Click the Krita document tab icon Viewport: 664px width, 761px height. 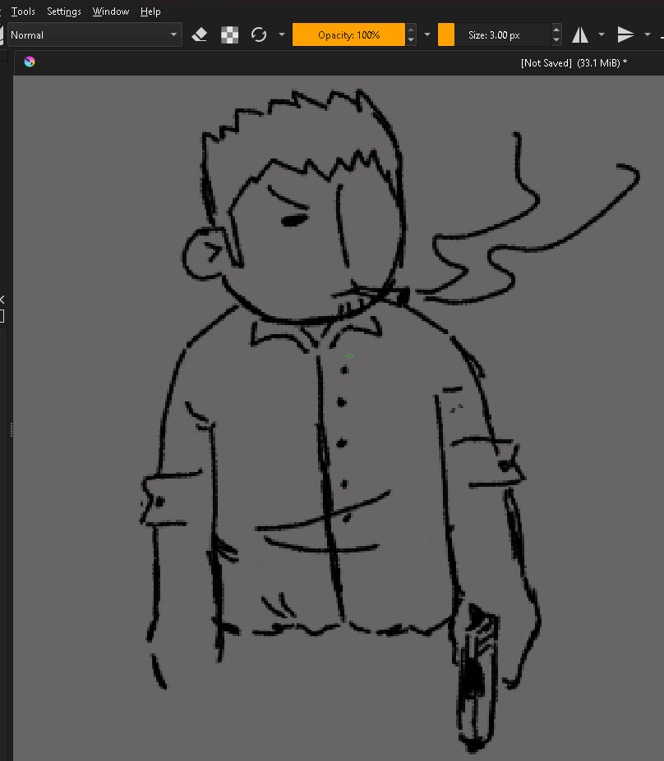(30, 62)
